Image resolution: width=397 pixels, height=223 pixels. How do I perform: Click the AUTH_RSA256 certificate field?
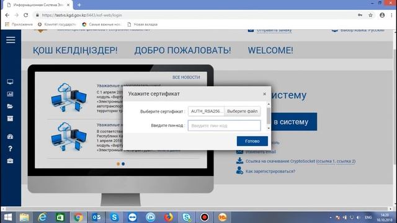(x=206, y=111)
